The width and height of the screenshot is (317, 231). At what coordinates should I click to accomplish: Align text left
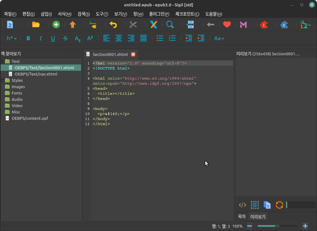click(x=107, y=38)
